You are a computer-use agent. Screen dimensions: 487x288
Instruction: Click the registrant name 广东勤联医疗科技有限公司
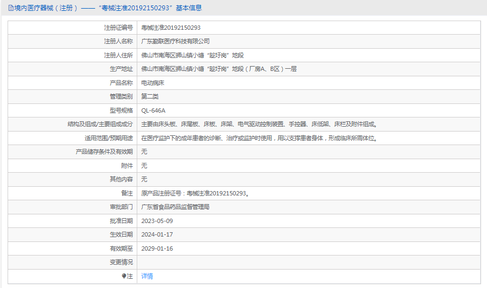[175, 41]
